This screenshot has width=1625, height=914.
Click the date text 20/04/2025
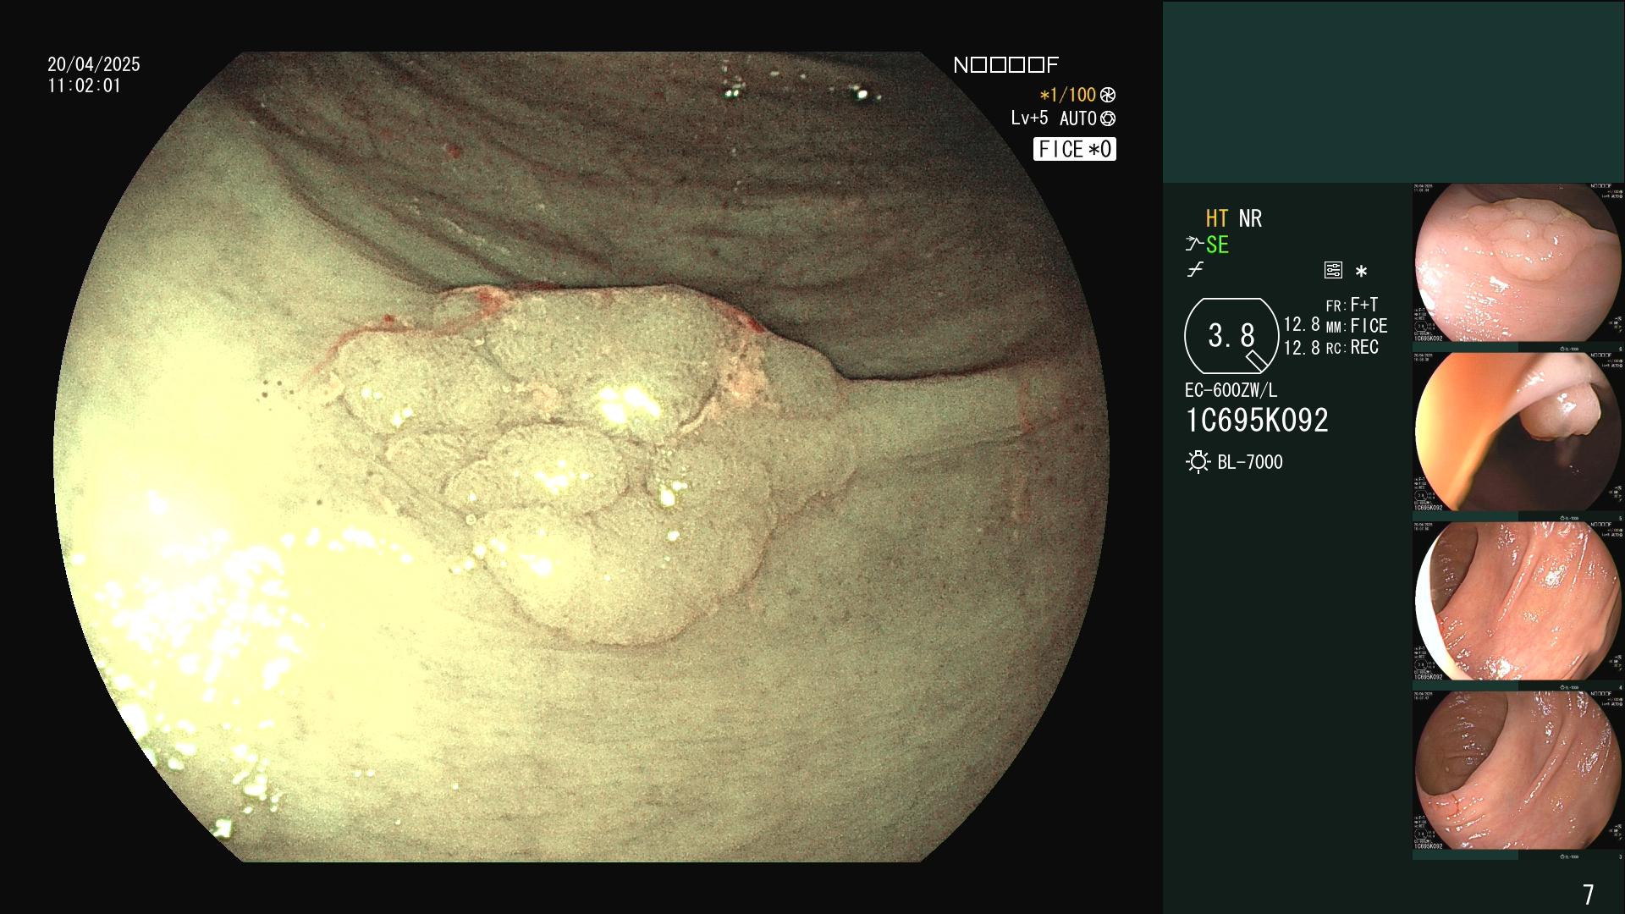(94, 64)
